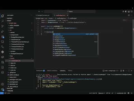
Task: Open the Accounts icon in activity bar
Action: pos(3,84)
